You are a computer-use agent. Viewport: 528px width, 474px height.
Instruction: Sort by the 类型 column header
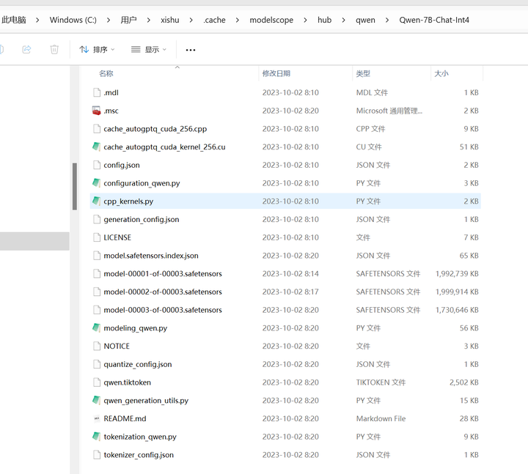pyautogui.click(x=363, y=73)
